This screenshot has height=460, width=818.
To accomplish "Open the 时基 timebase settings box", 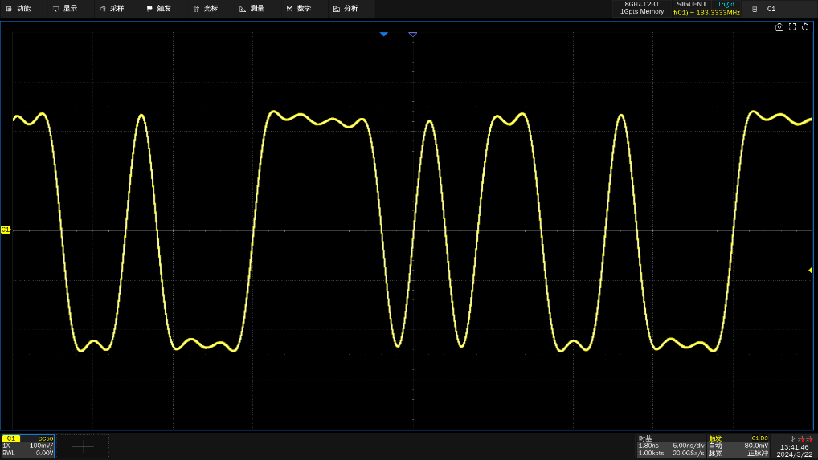I will [671, 446].
